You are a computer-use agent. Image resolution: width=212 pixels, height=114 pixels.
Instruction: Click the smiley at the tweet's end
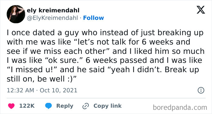coord(70,79)
